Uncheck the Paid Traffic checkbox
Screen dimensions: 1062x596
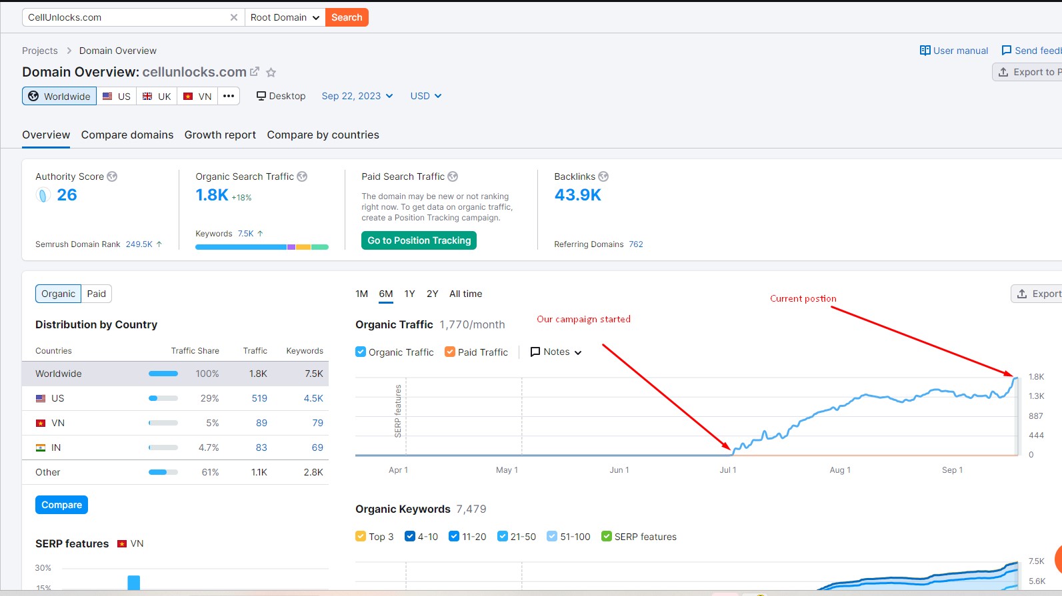click(450, 352)
